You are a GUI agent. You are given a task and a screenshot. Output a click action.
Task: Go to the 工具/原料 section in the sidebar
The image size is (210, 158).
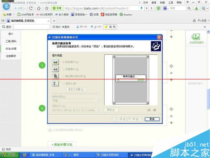pos(11,41)
